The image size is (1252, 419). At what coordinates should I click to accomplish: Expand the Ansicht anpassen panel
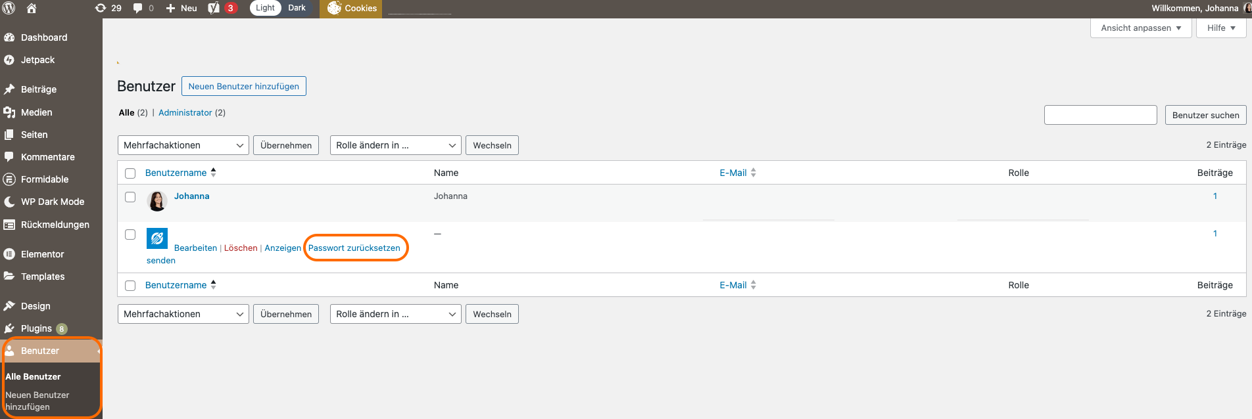(x=1140, y=28)
